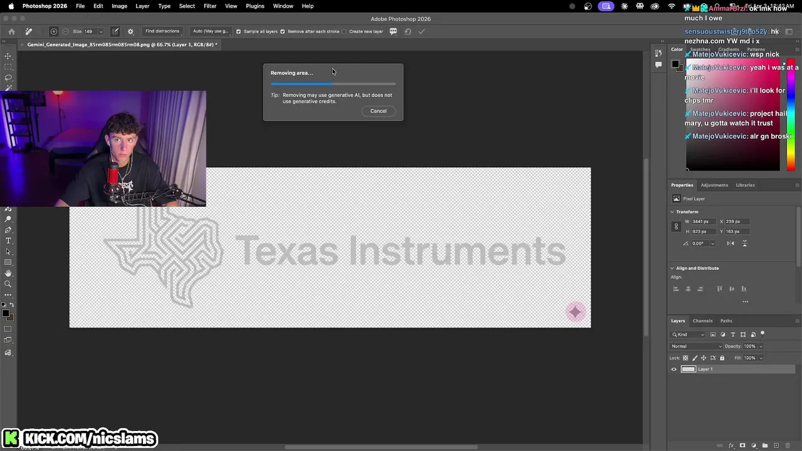Click the commit checkmark in options bar
Screen dimensions: 802x451
pos(422,31)
